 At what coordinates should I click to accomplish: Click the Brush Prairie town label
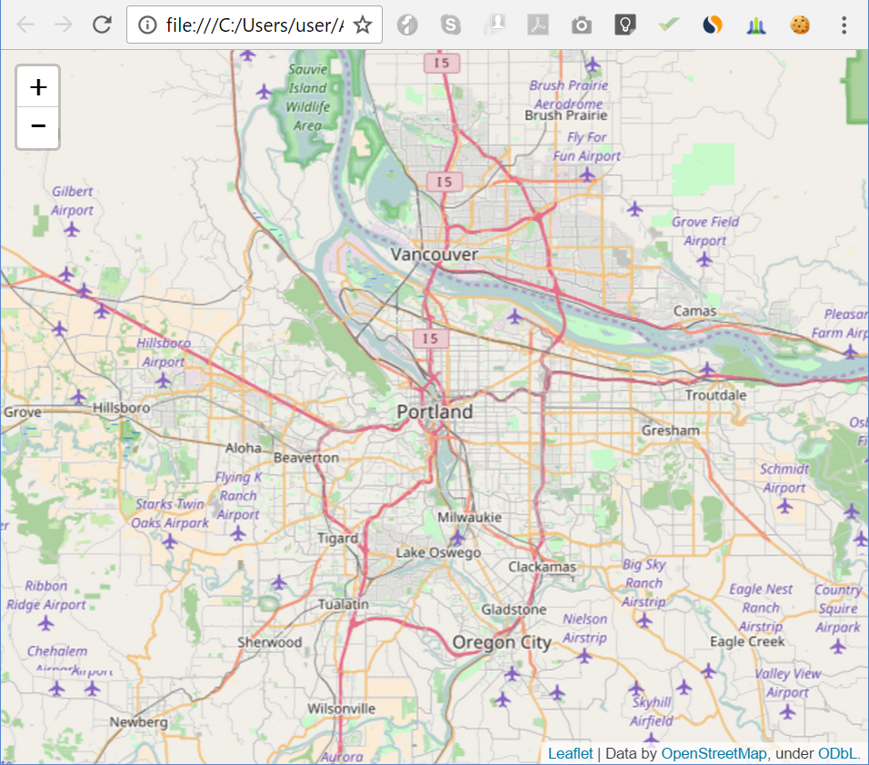(565, 115)
